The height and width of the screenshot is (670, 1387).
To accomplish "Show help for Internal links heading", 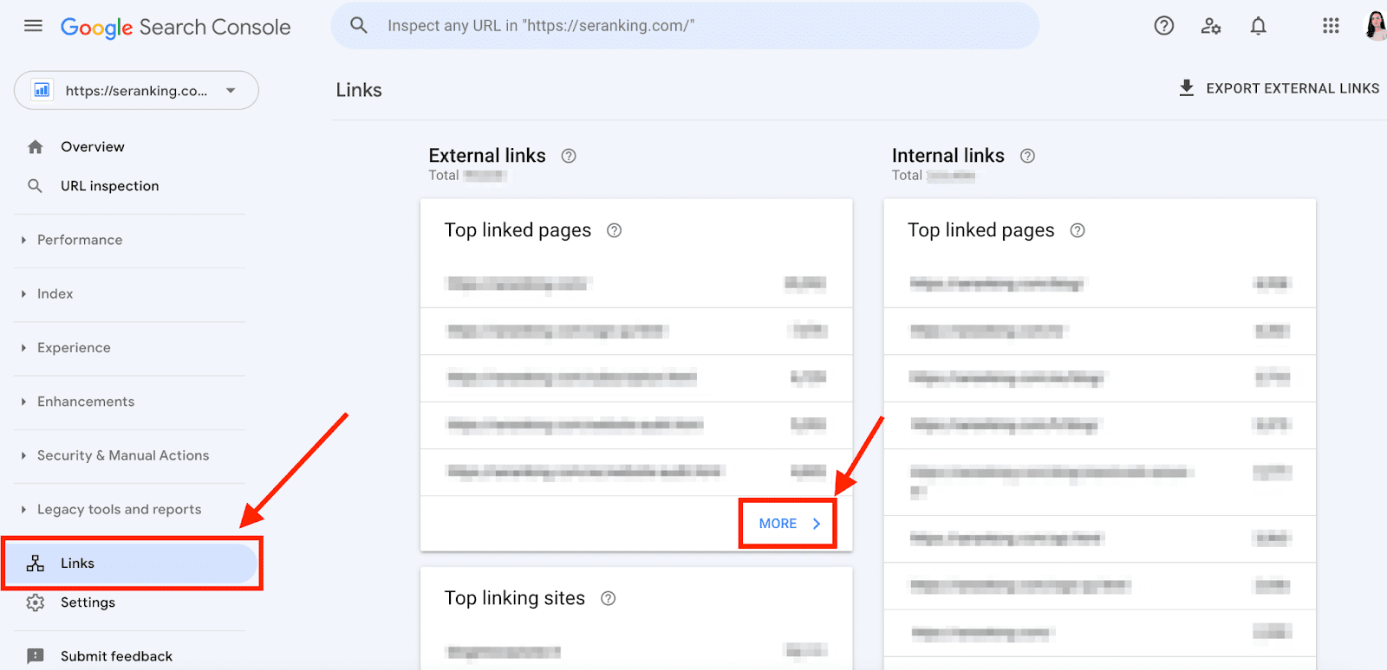I will pyautogui.click(x=1027, y=156).
